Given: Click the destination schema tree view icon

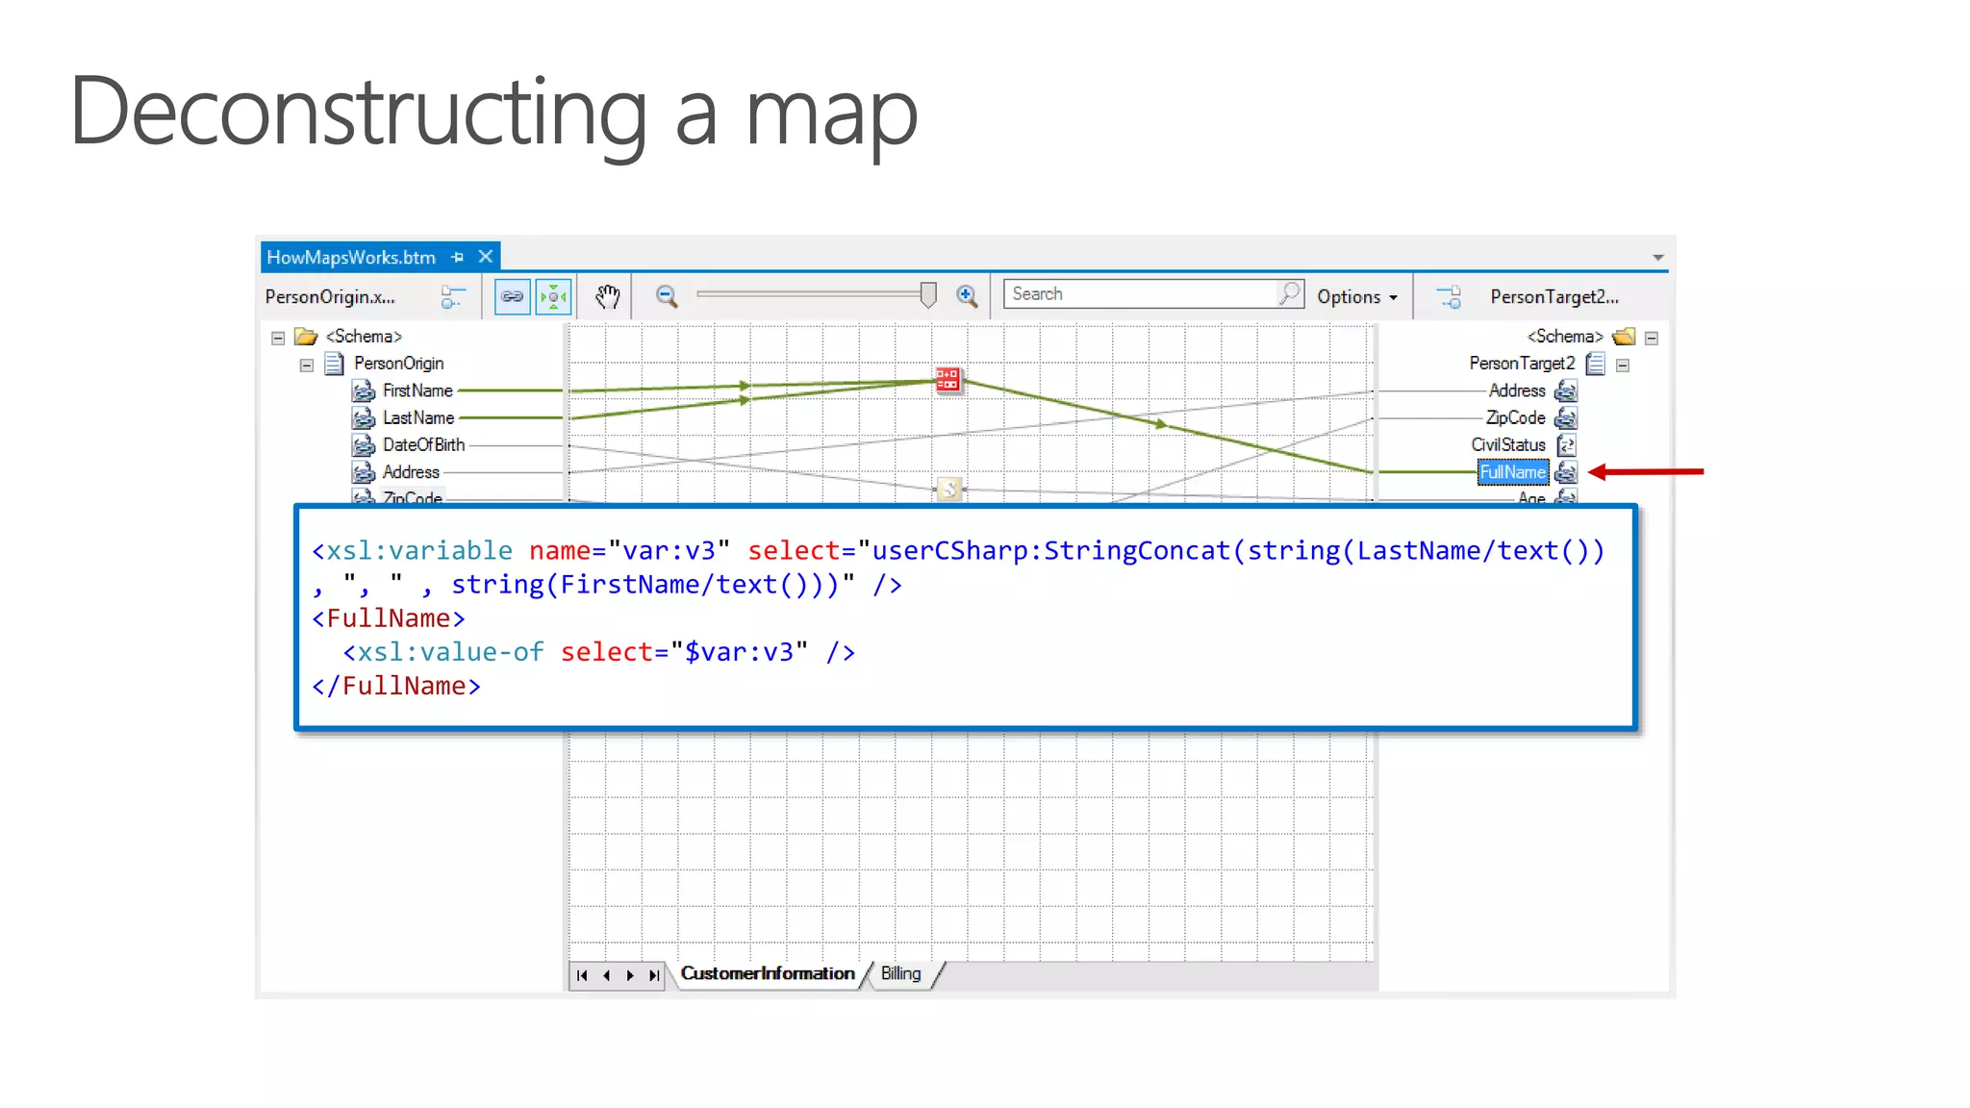Looking at the screenshot, I should [1449, 297].
